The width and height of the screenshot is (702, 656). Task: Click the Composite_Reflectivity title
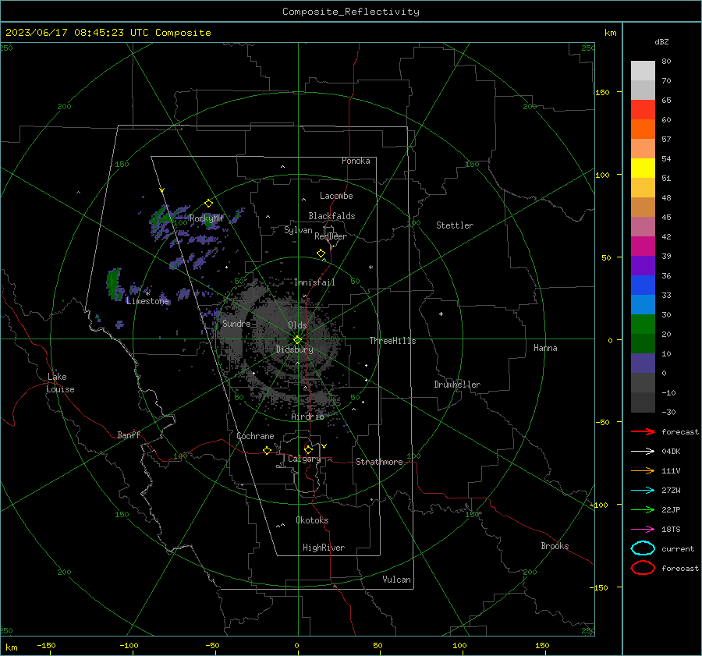(351, 12)
